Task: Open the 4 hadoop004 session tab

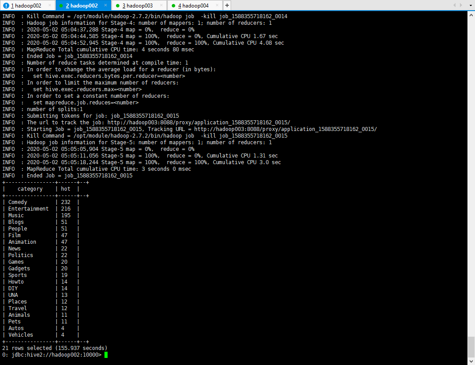Action: point(195,5)
